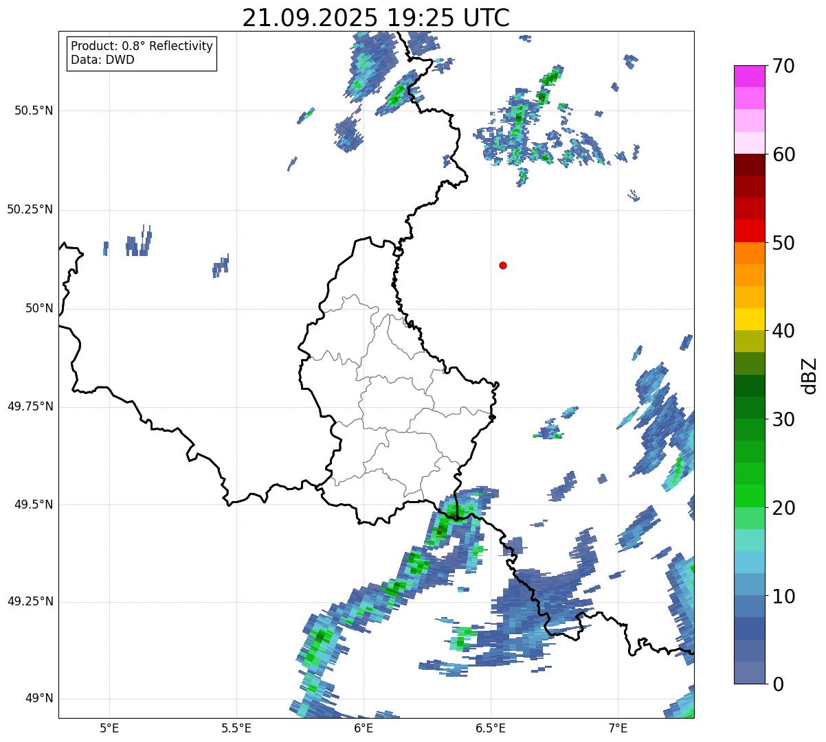Click the 5.5°E longitude label
826x742 pixels.
tap(236, 728)
